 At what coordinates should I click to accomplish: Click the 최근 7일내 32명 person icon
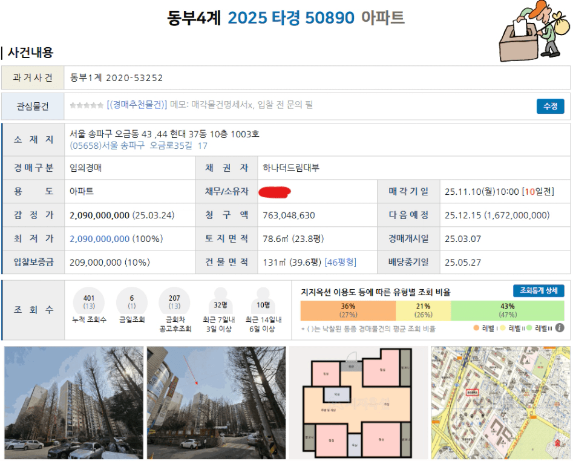click(x=220, y=301)
